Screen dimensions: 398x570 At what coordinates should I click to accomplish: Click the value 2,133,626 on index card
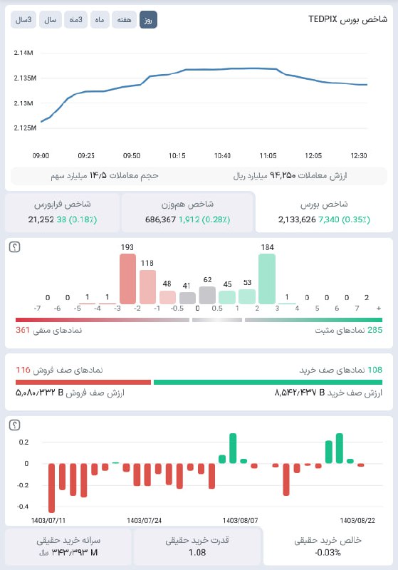[x=297, y=219]
